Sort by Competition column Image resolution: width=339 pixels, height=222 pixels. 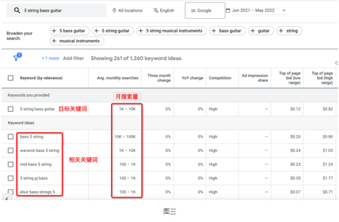click(220, 78)
